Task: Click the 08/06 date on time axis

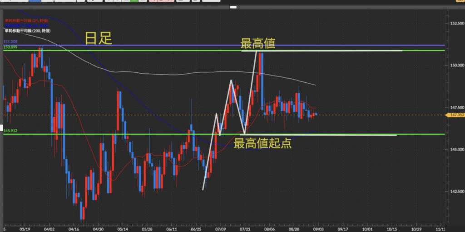Action: 269,229
